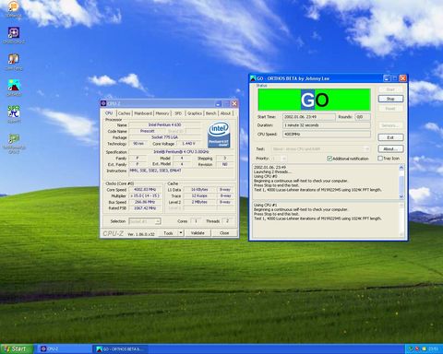Click the greyed-out Sensors... button in ORTHOS
This screenshot has height=354, width=443.
click(x=390, y=125)
